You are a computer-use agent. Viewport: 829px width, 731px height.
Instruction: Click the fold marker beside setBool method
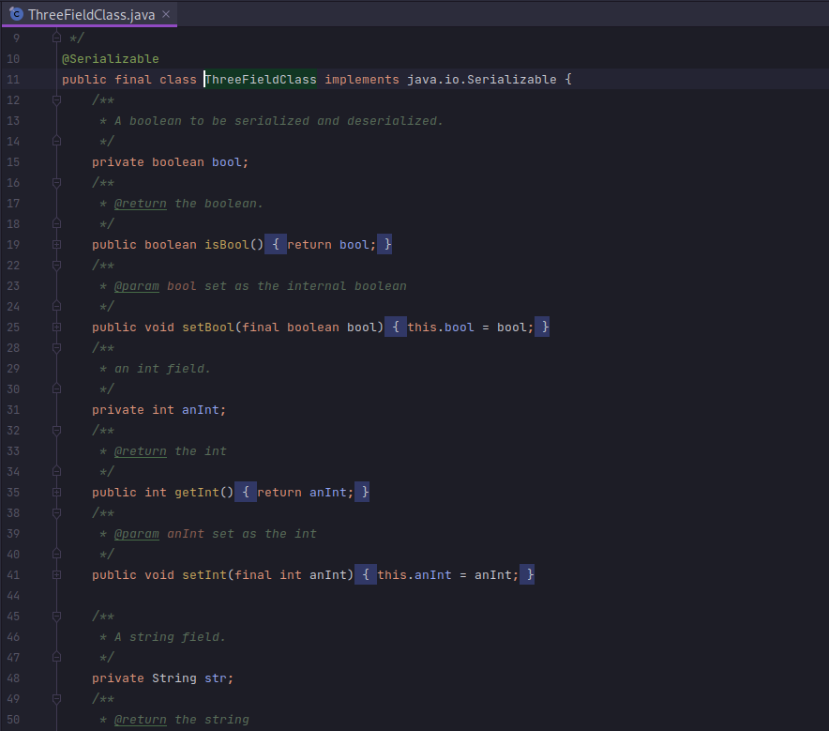point(56,327)
